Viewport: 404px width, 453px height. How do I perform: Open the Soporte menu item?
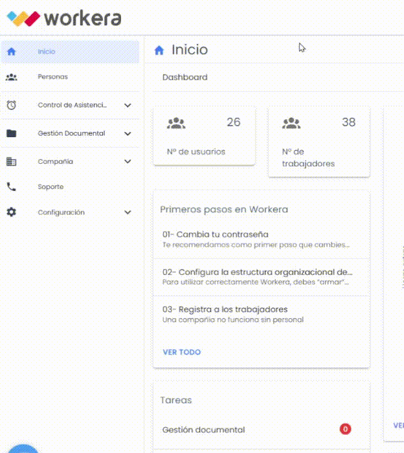[x=70, y=187]
